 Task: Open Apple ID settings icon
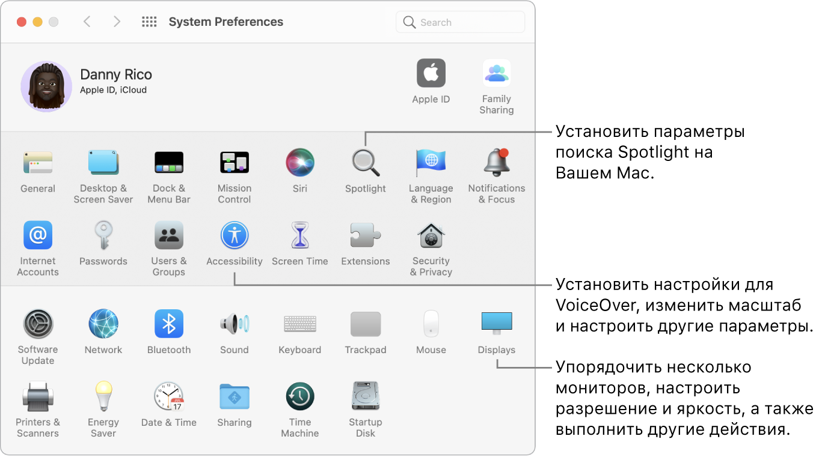point(431,73)
